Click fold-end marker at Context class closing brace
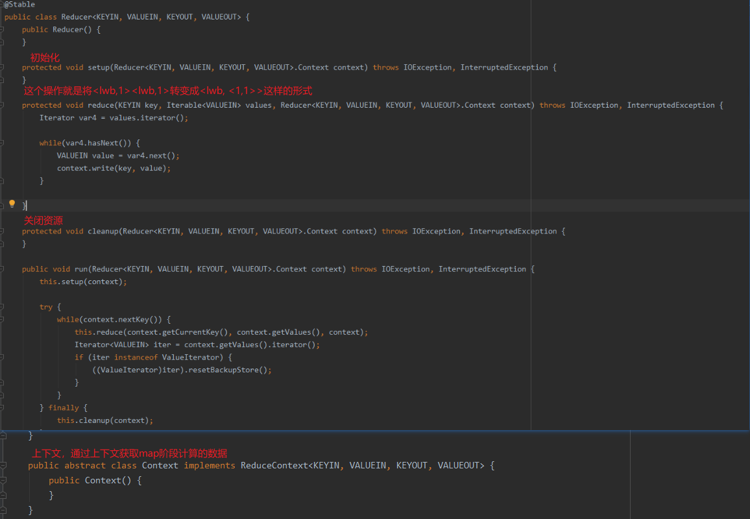 [3, 511]
